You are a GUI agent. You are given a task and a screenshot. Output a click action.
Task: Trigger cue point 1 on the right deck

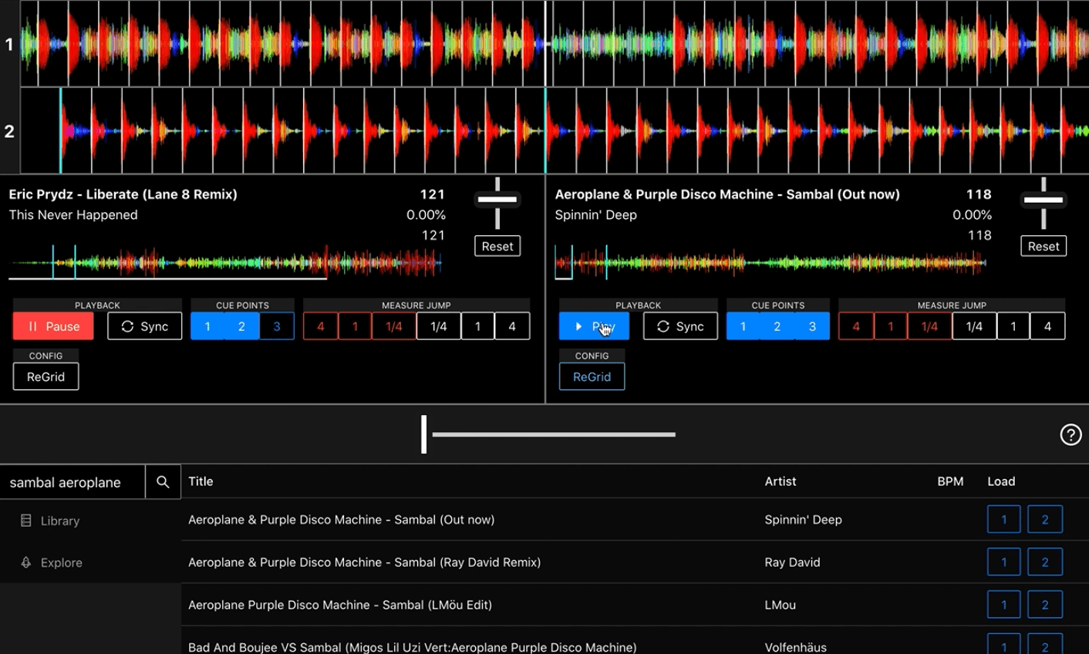743,325
